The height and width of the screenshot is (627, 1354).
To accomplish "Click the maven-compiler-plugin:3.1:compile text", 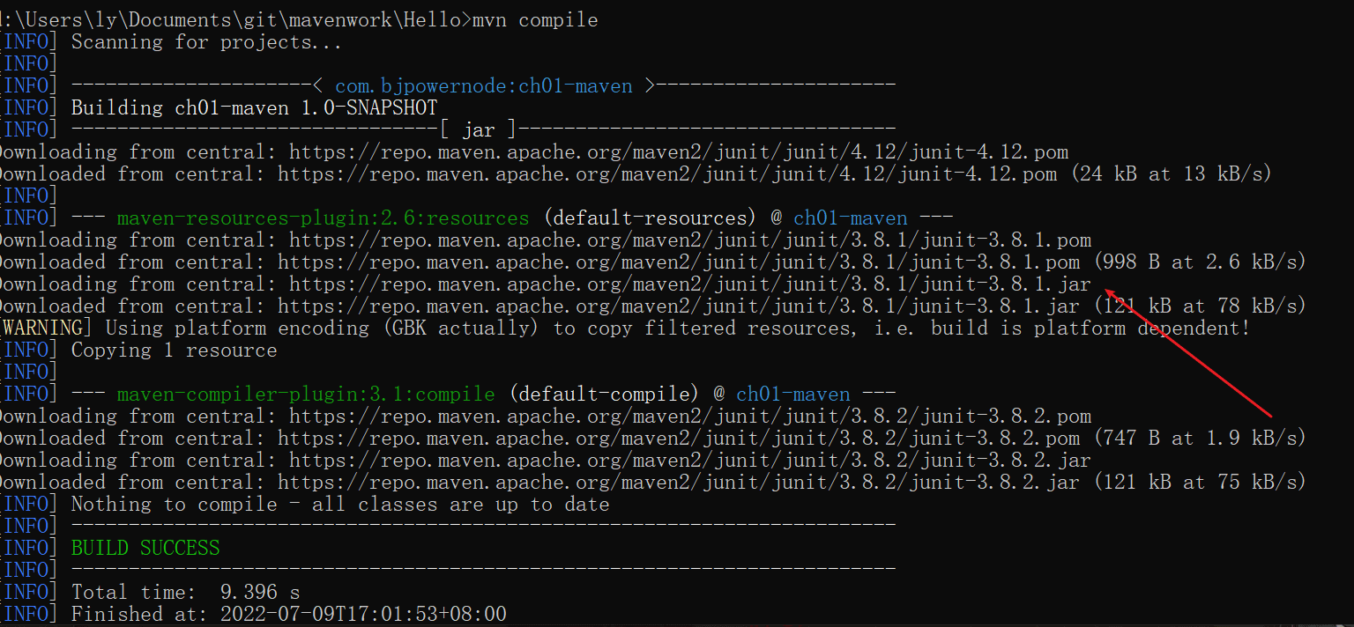I will tap(306, 394).
